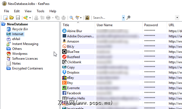Select the eMail group
182x109 pixels.
click(x=16, y=39)
